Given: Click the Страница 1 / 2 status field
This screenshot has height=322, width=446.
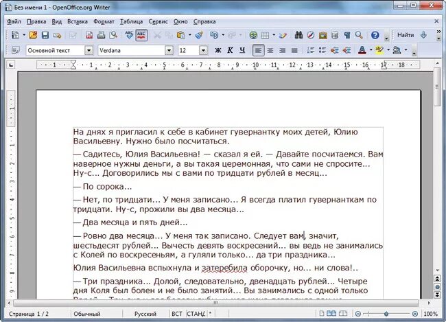Looking at the screenshot, I should [x=29, y=314].
